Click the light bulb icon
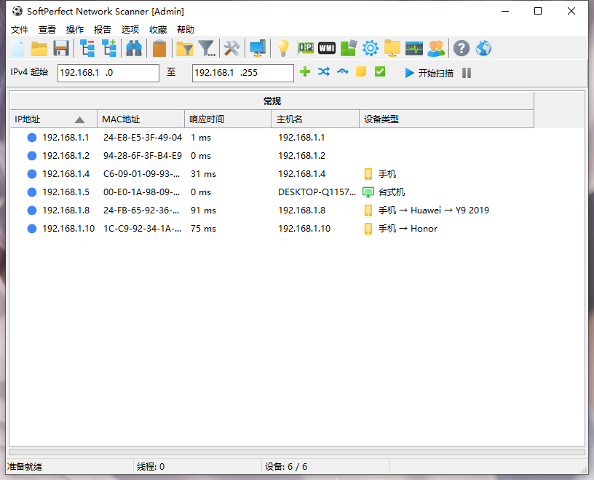This screenshot has height=480, width=594. [283, 48]
